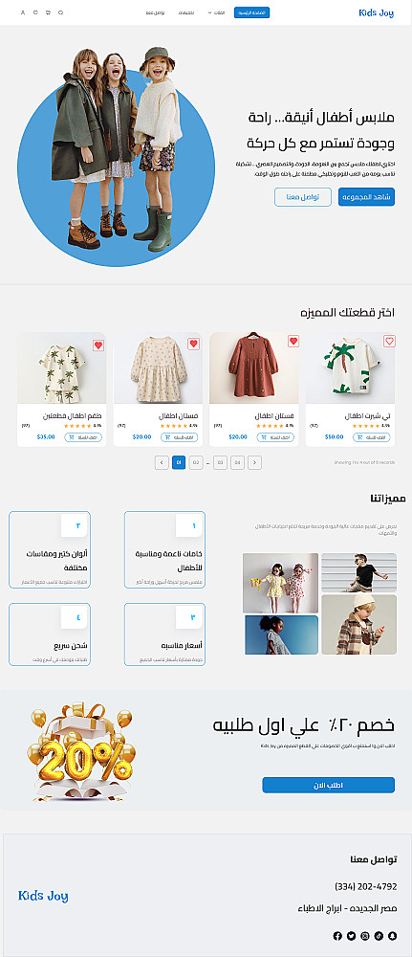Toggle favorite heart on the palm-tree two-piece set
Viewport: 412px width, 957px height.
[98, 345]
